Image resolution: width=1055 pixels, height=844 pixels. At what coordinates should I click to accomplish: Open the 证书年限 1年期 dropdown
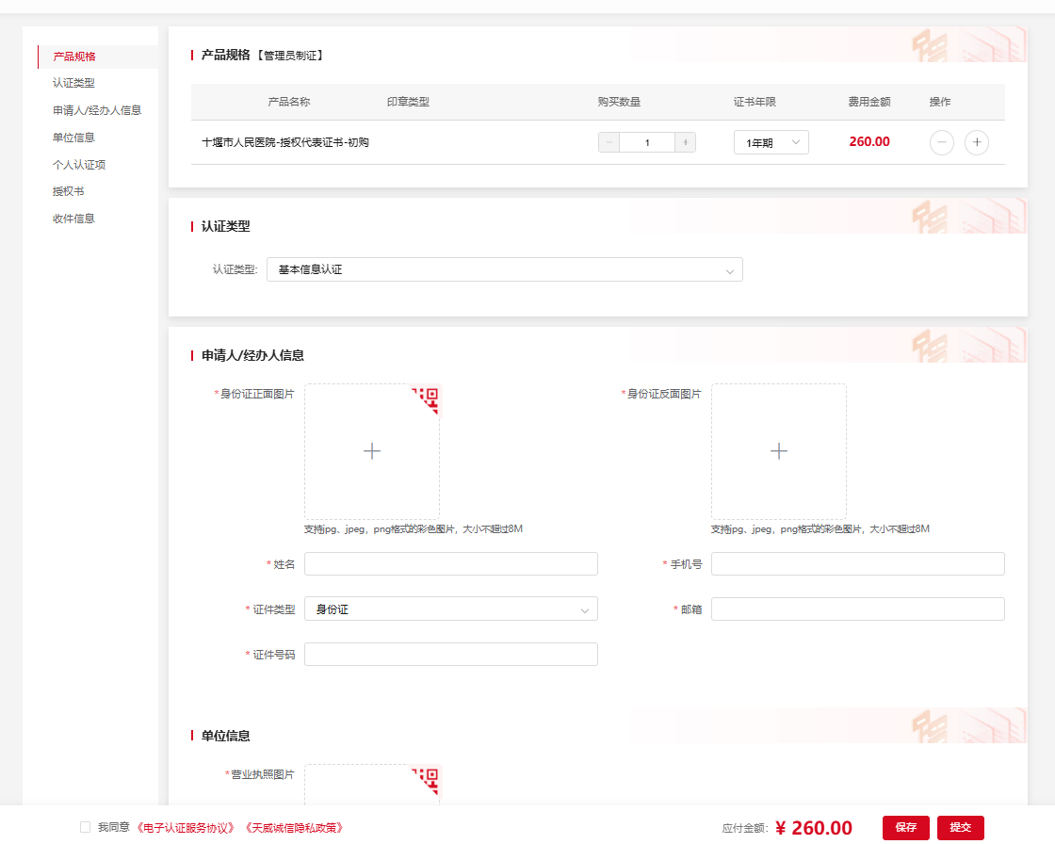click(771, 142)
